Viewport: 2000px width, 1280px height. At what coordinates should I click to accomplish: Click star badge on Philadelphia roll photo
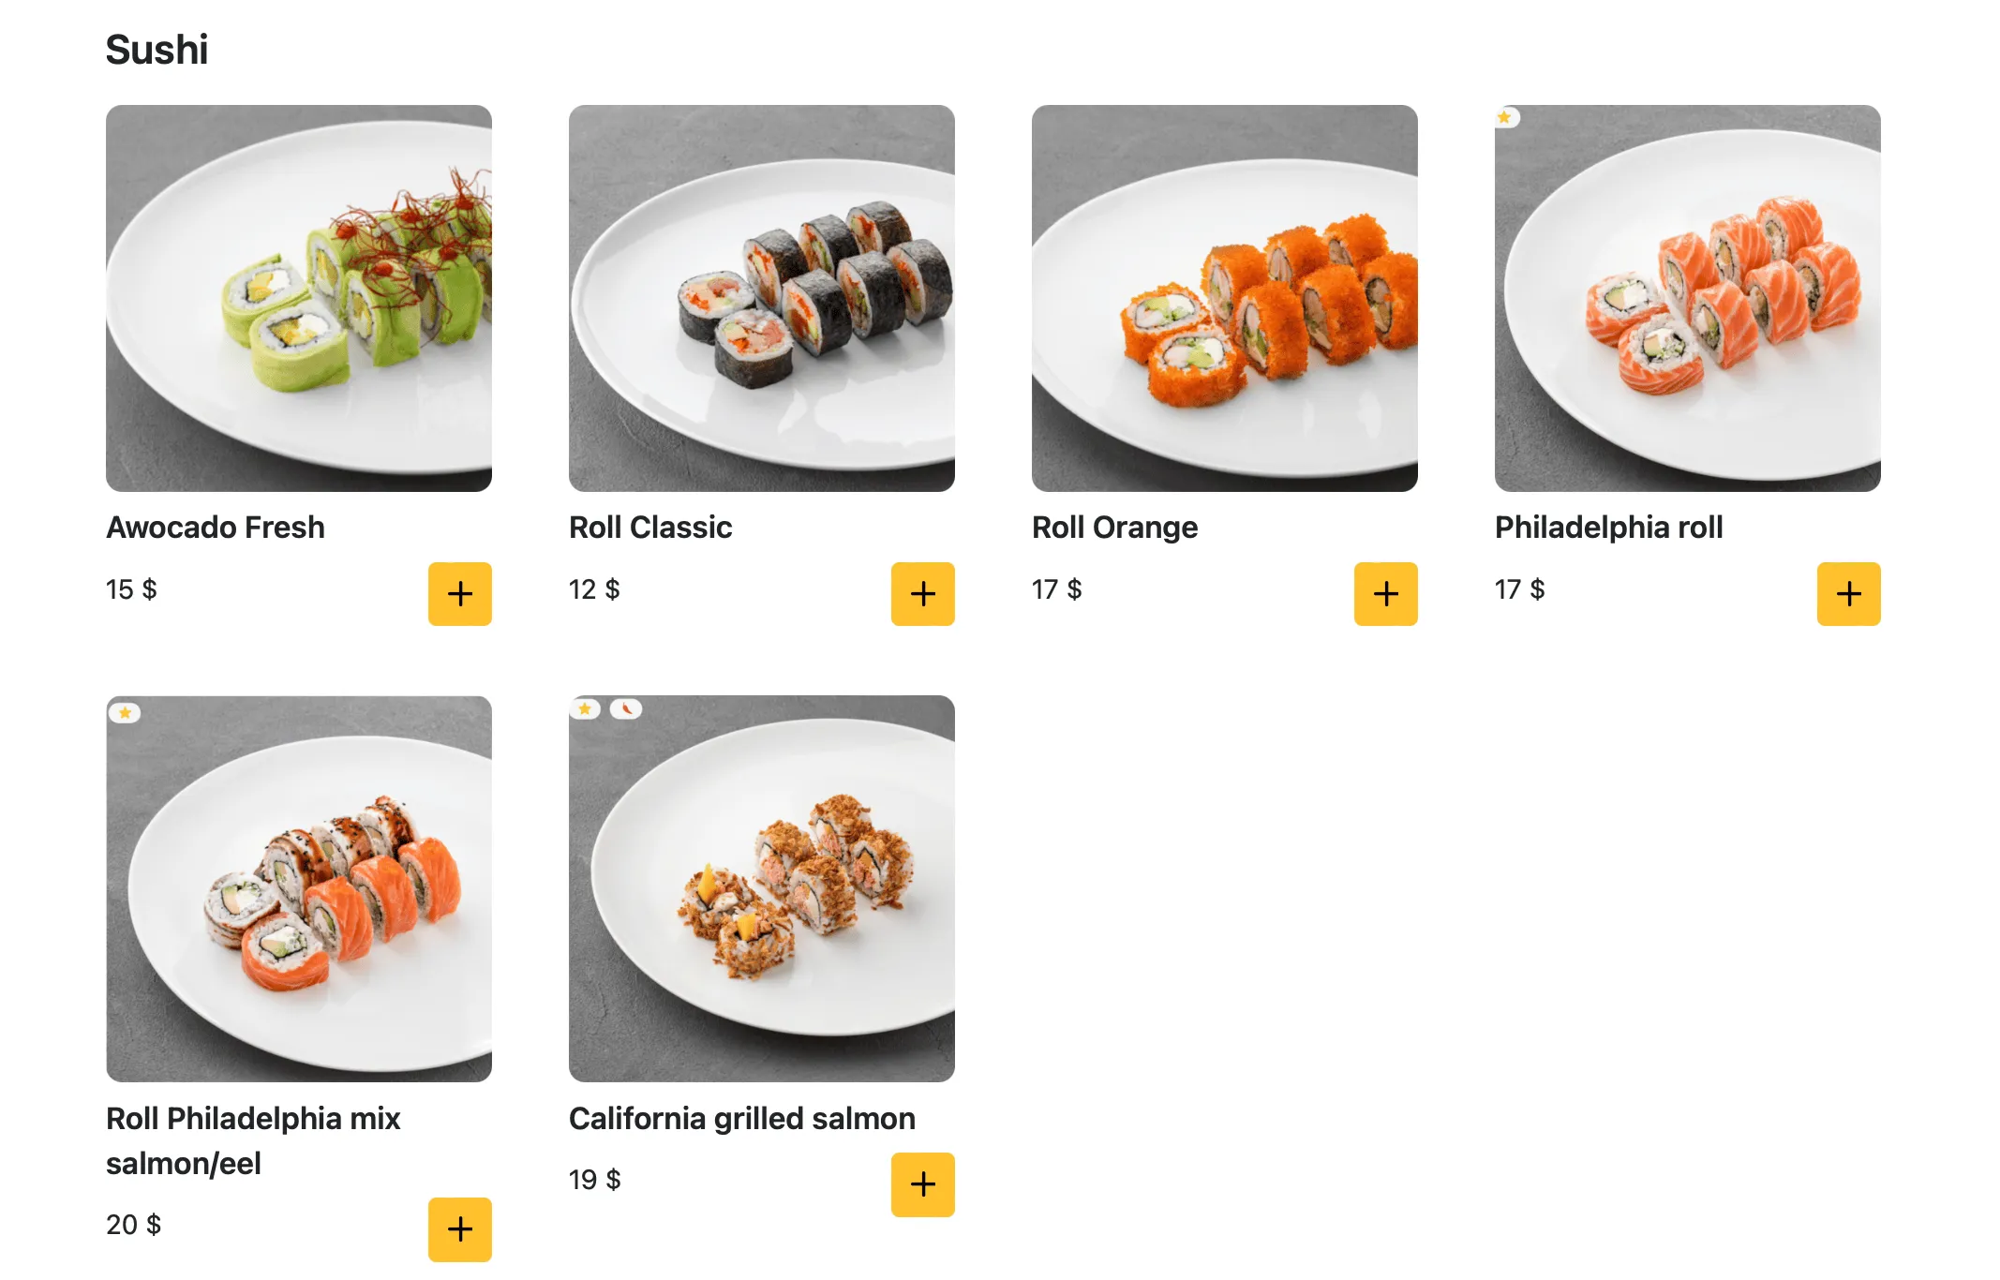tap(1505, 117)
